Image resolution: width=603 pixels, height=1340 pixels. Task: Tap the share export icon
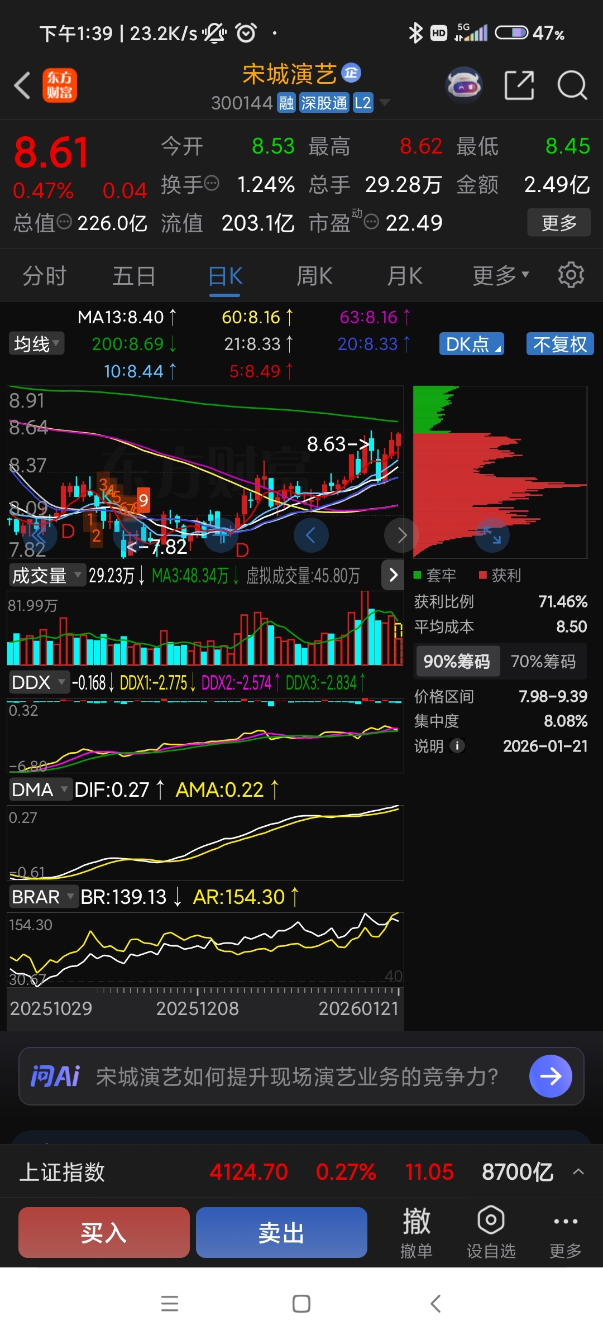(519, 85)
